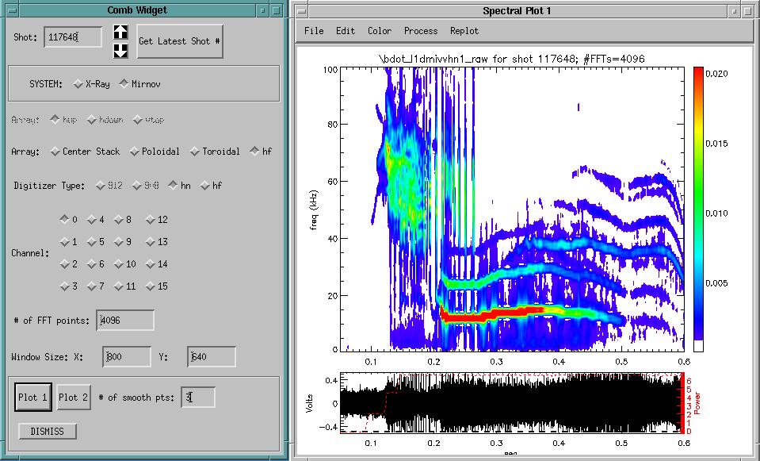The image size is (760, 461).
Task: Select channel 15 radio button
Action: tap(151, 286)
